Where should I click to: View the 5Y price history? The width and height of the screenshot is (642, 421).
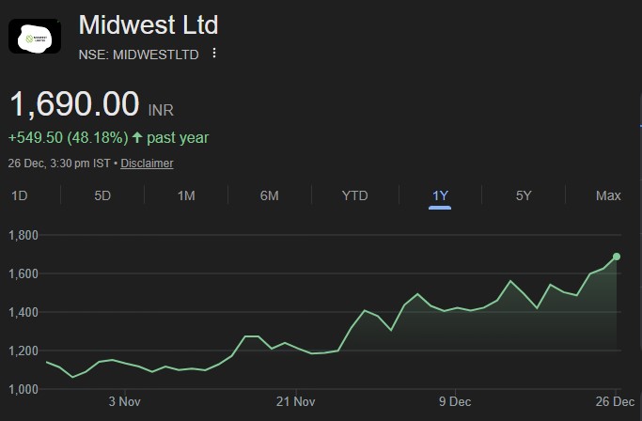click(524, 195)
